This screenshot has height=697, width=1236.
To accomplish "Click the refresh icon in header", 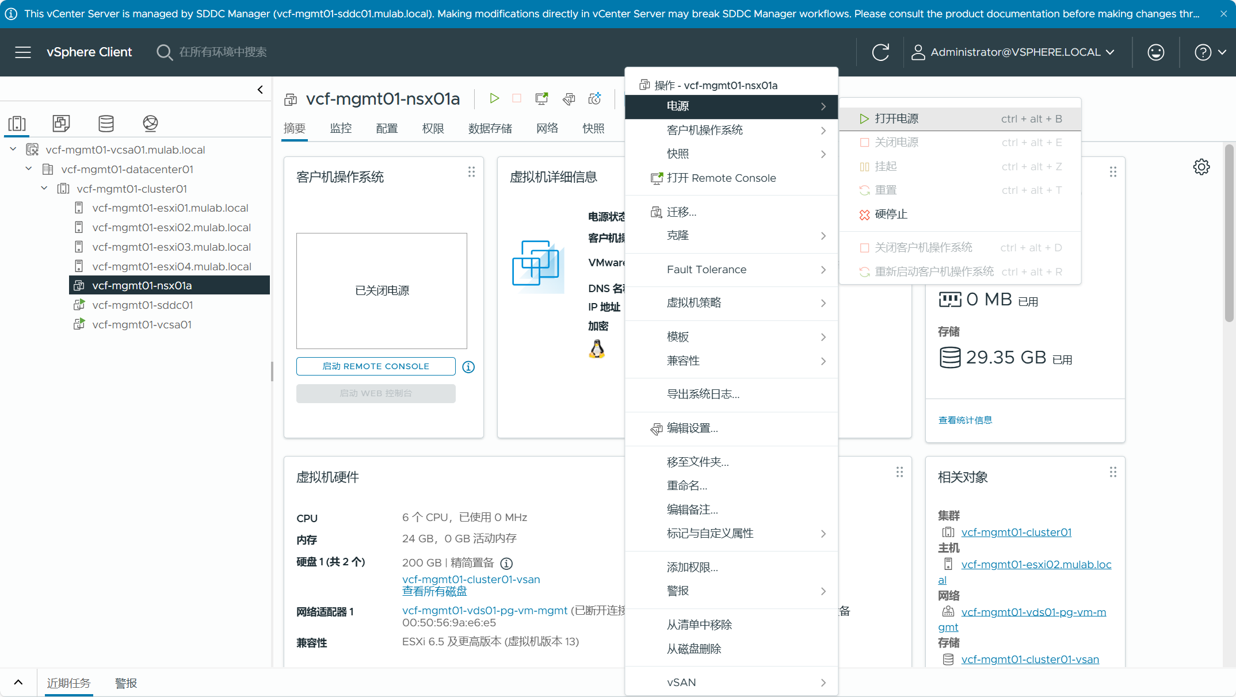I will (880, 52).
